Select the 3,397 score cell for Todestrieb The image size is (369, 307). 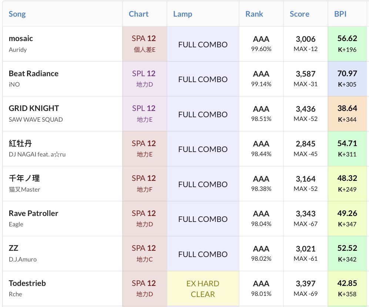[x=305, y=289]
